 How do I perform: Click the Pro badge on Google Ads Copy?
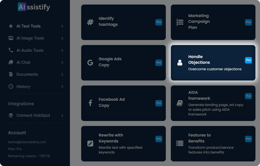[x=159, y=63]
